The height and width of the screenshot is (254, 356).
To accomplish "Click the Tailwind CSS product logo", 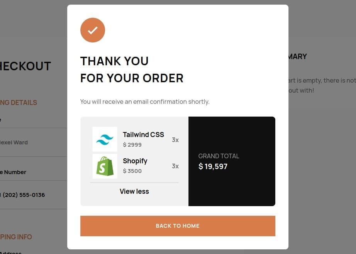I will coord(105,139).
